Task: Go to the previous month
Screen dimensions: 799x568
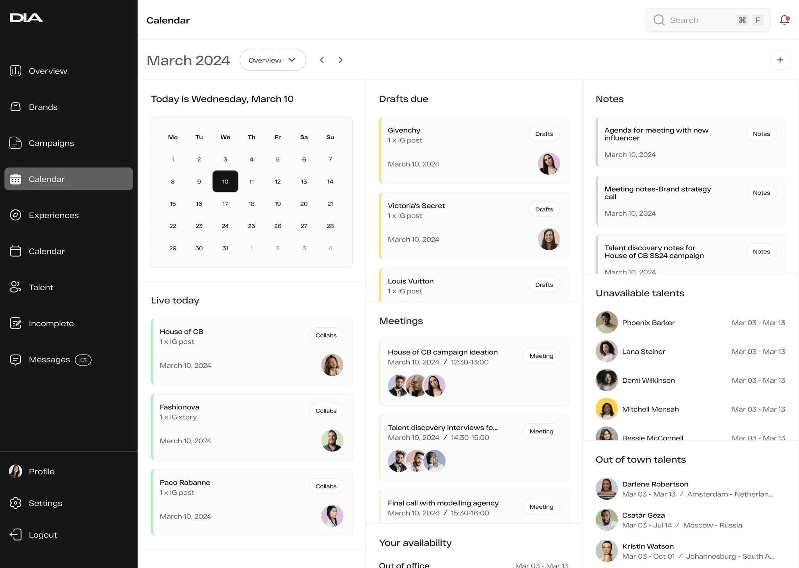Action: [x=322, y=60]
